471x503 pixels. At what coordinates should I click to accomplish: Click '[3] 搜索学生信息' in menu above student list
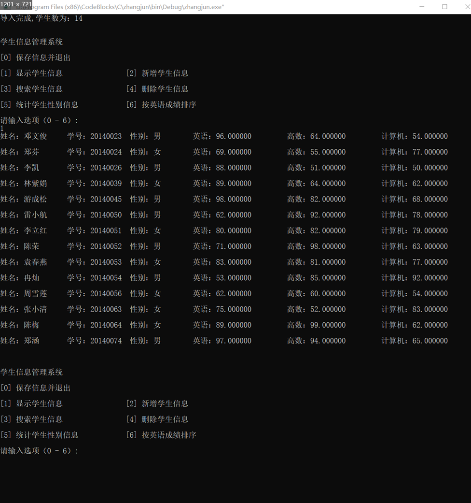click(x=31, y=89)
